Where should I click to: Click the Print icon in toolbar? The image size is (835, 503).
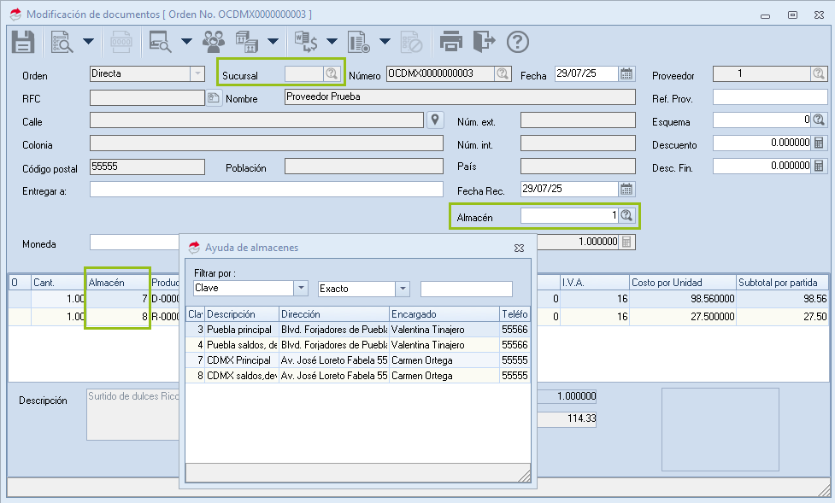click(x=451, y=41)
